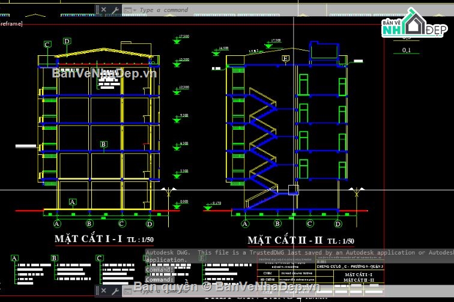The height and width of the screenshot is (302, 454).
Task: Close the bottom command line bar
Action: point(103,291)
